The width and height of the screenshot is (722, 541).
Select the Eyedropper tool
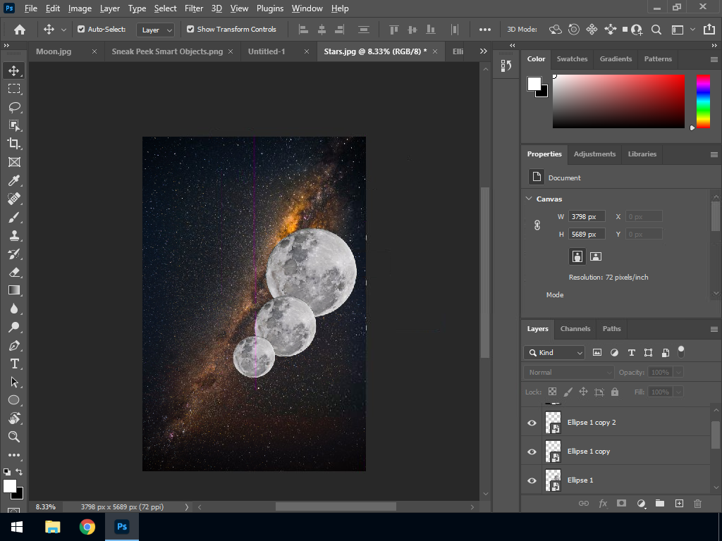(14, 180)
